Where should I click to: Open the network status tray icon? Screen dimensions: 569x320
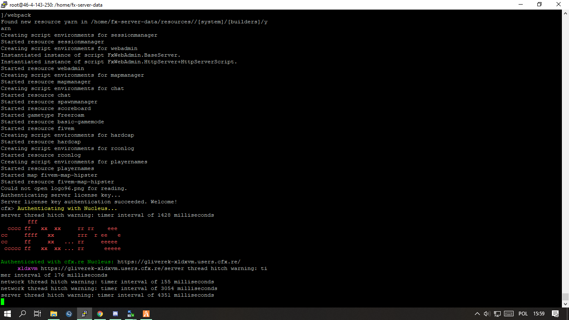click(x=497, y=314)
